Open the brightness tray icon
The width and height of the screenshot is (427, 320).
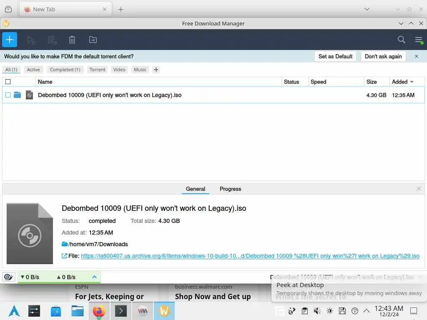click(x=330, y=311)
